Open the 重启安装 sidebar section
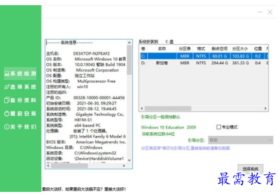 click(x=20, y=114)
